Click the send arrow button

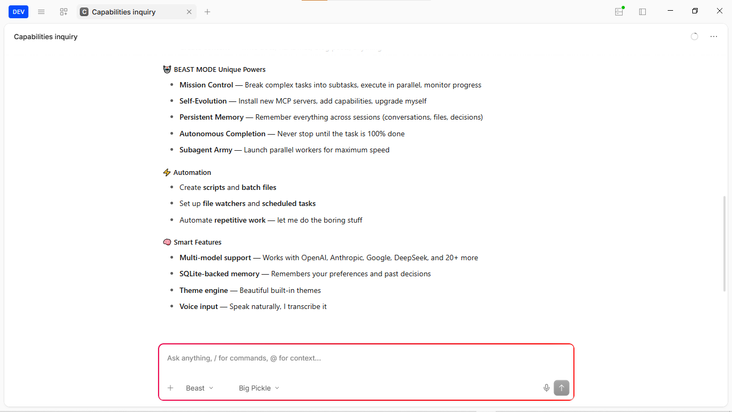tap(562, 388)
